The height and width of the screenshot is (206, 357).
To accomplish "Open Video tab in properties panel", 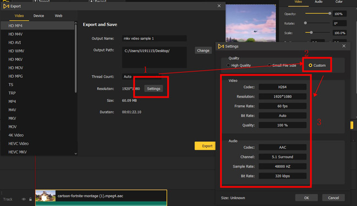I will pyautogui.click(x=298, y=2).
